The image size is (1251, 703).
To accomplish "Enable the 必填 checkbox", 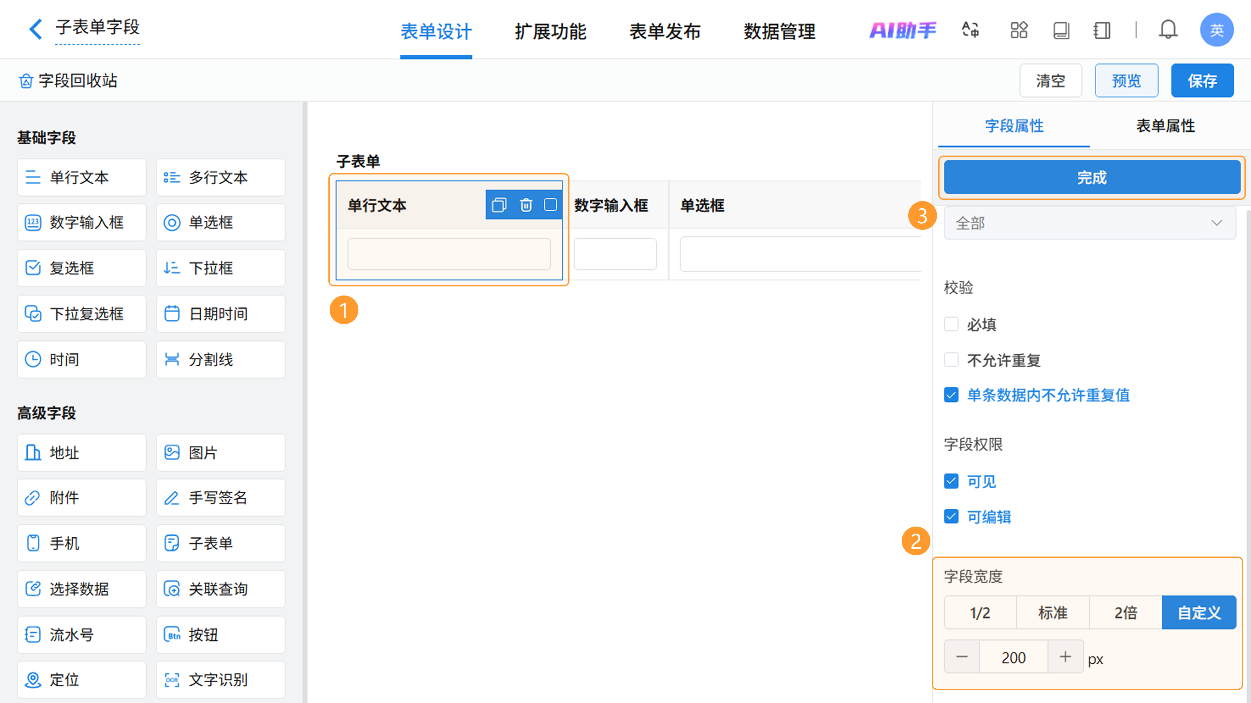I will (x=951, y=324).
